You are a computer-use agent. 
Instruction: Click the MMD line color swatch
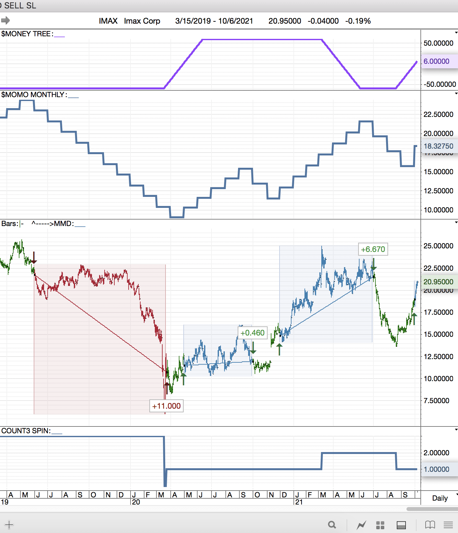[80, 226]
